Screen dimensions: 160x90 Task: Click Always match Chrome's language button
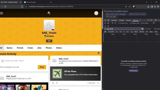point(115,14)
